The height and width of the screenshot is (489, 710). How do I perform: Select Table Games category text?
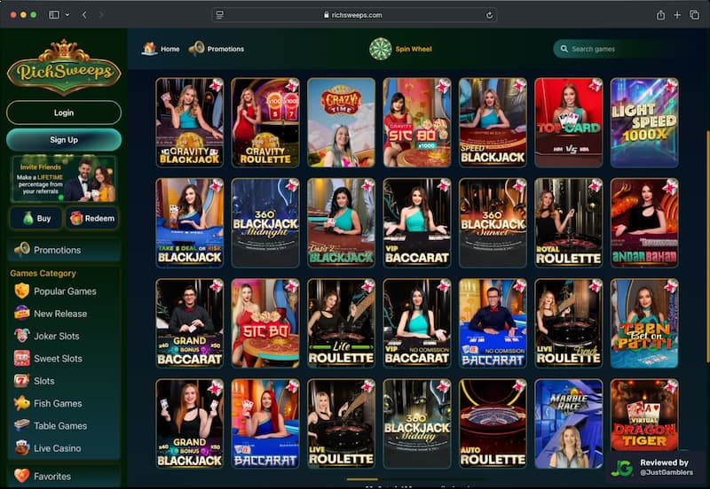click(60, 426)
